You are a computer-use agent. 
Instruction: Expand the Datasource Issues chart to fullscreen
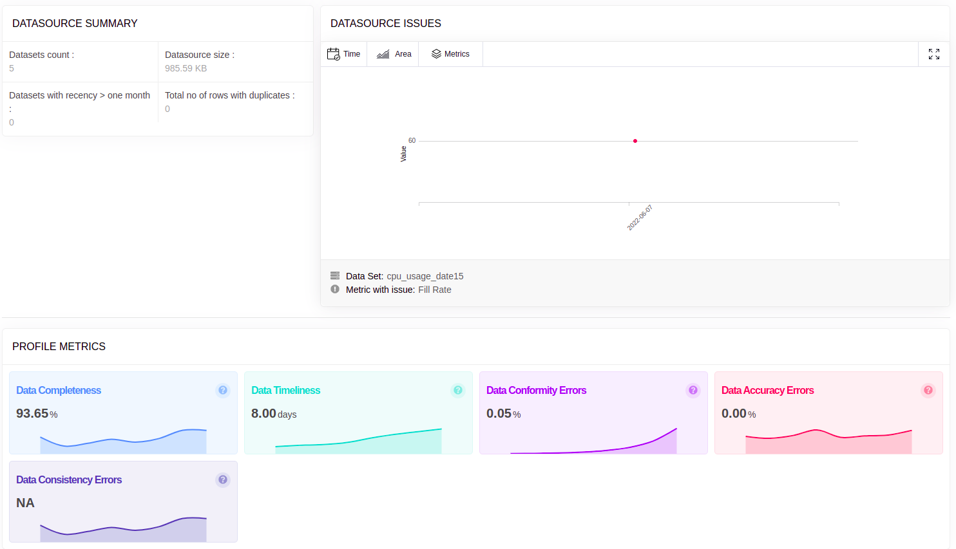pyautogui.click(x=933, y=54)
